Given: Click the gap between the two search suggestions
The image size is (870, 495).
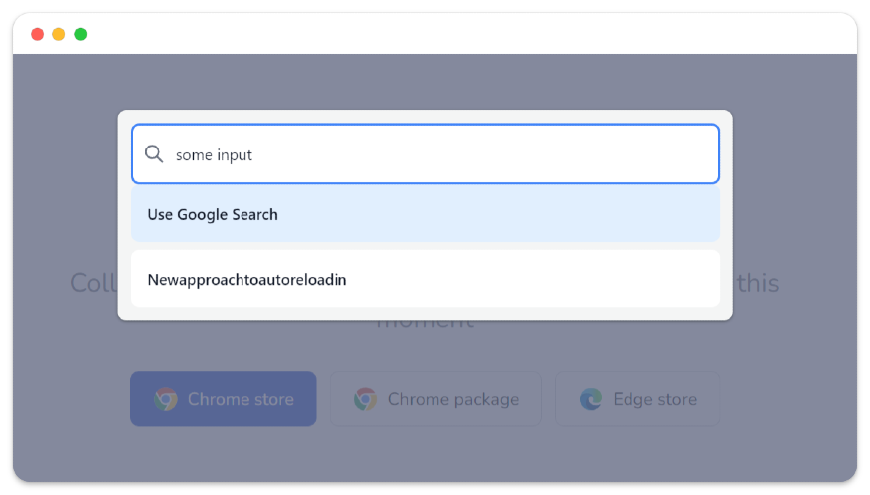Looking at the screenshot, I should (425, 246).
